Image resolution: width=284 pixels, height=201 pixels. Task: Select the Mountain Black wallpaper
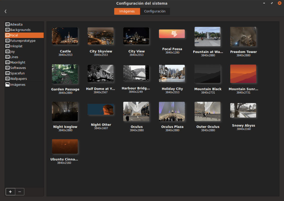coord(207,74)
